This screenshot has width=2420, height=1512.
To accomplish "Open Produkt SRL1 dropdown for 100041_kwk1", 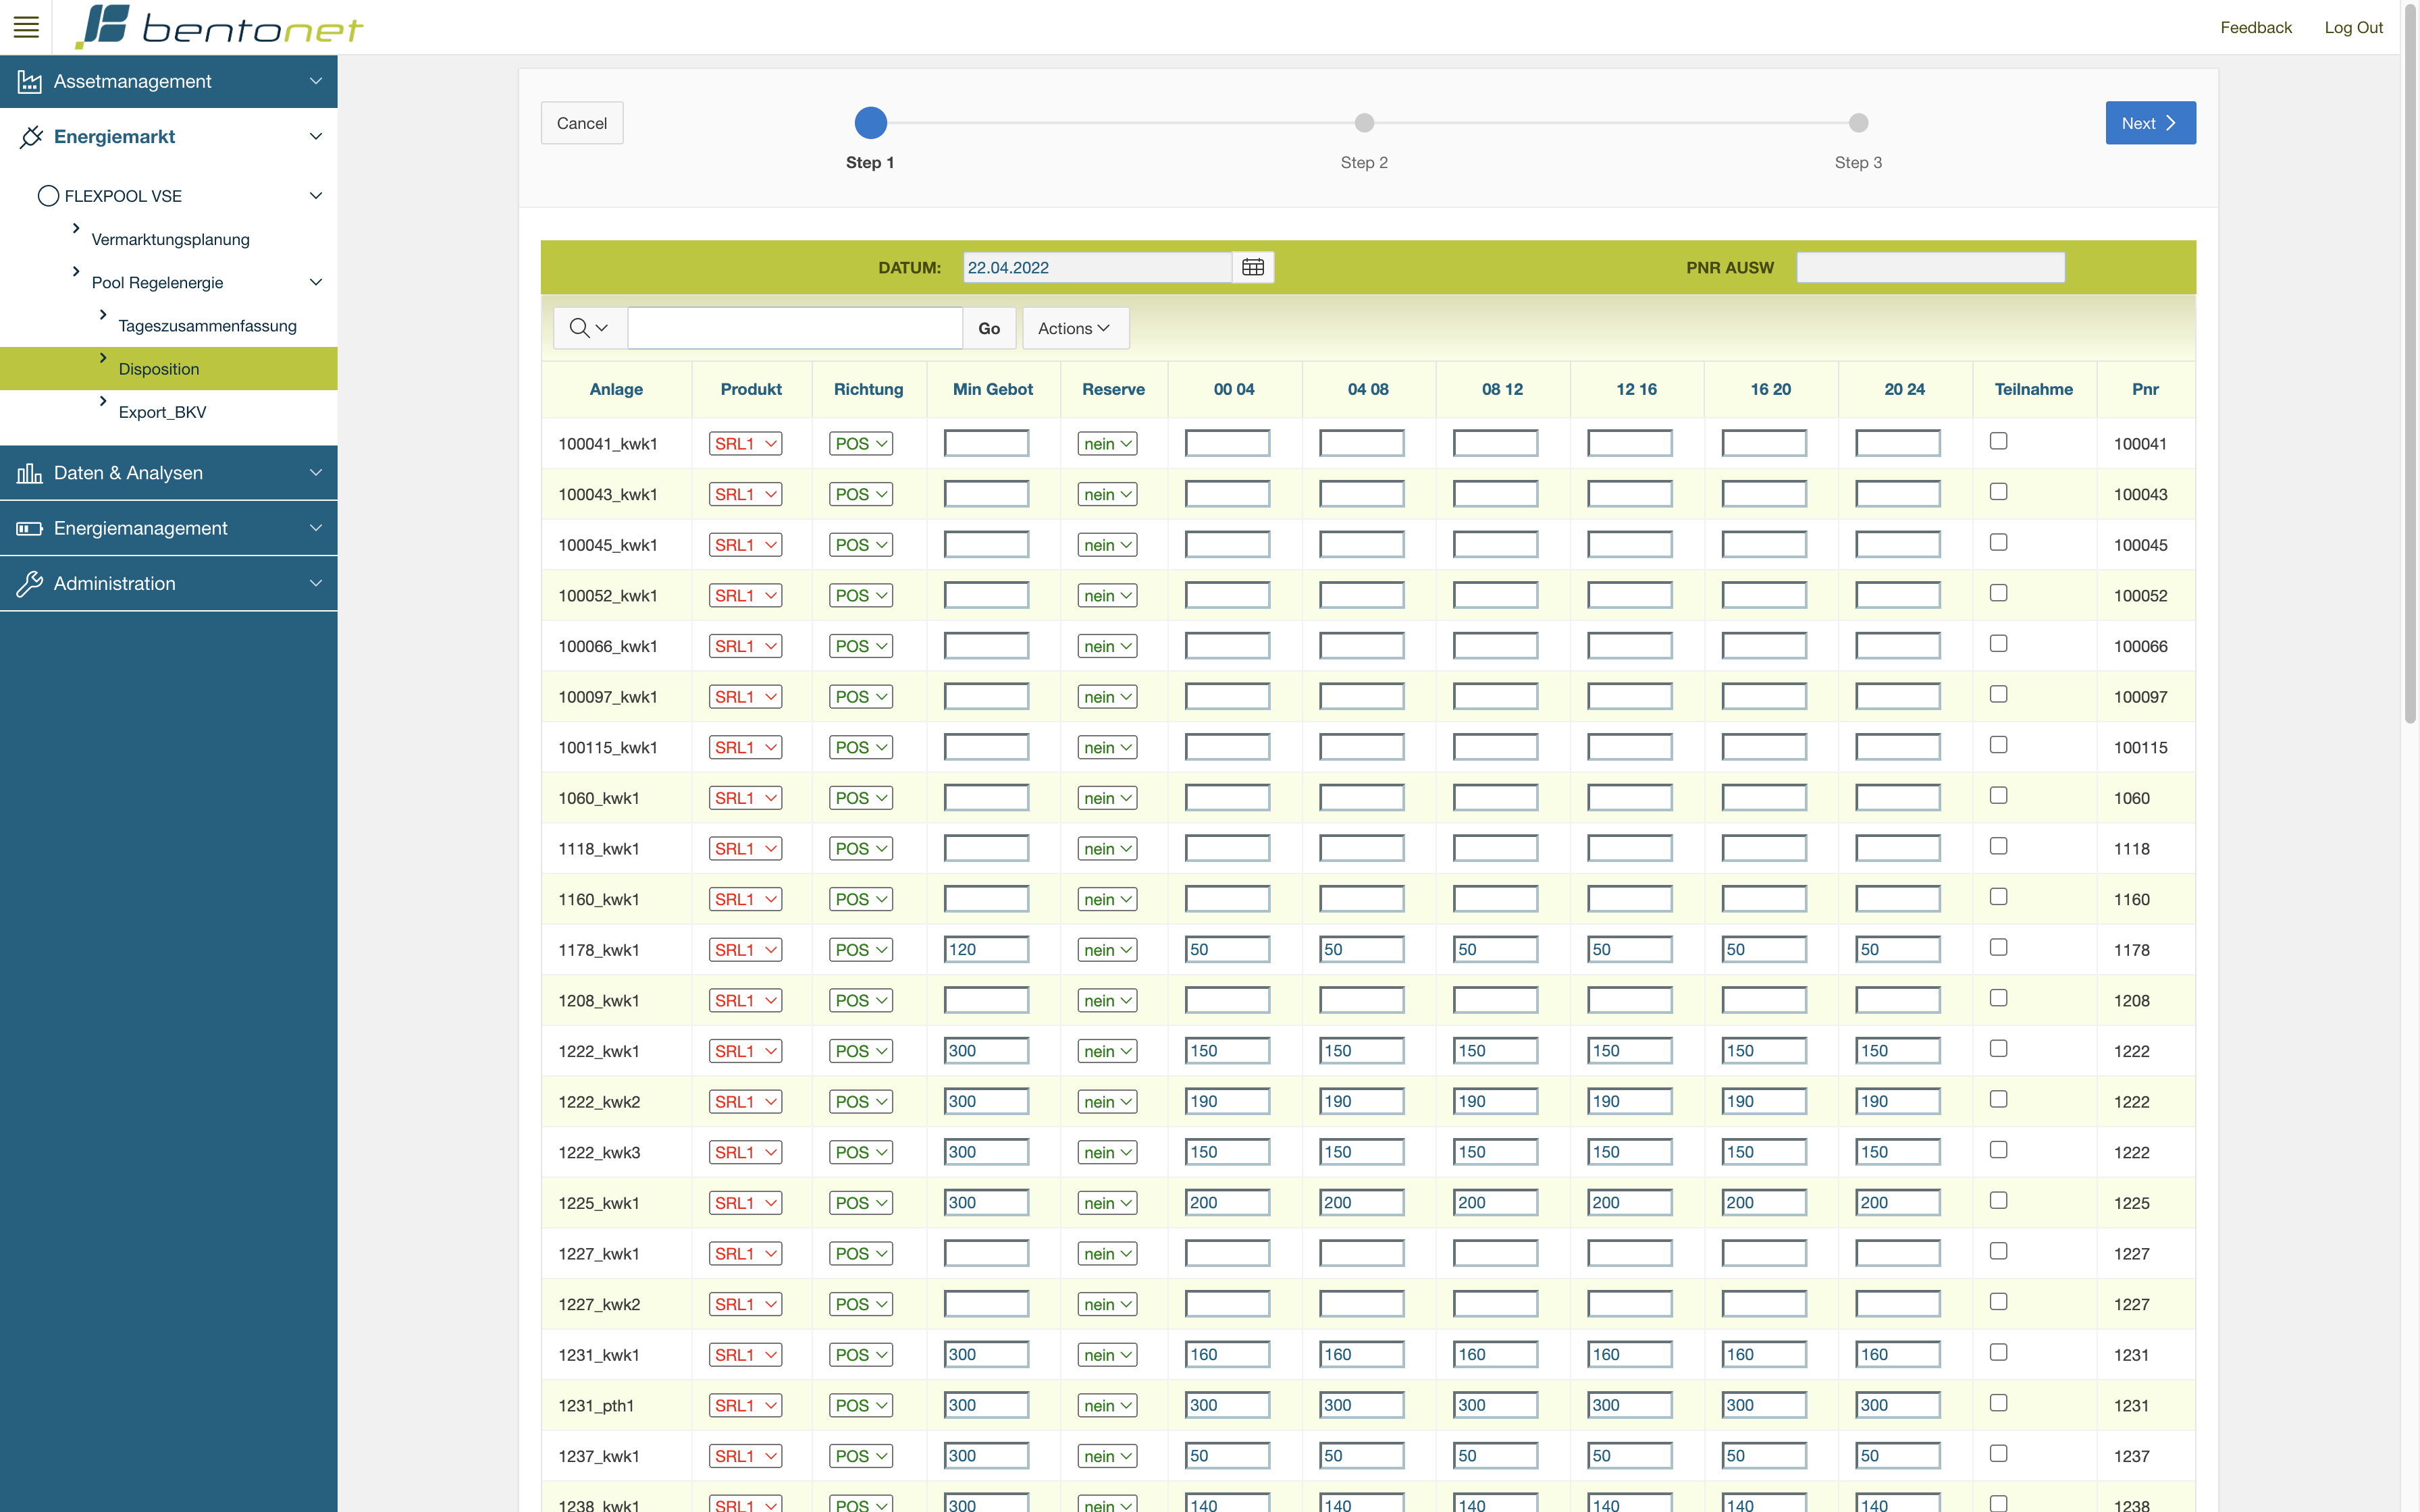I will (745, 444).
